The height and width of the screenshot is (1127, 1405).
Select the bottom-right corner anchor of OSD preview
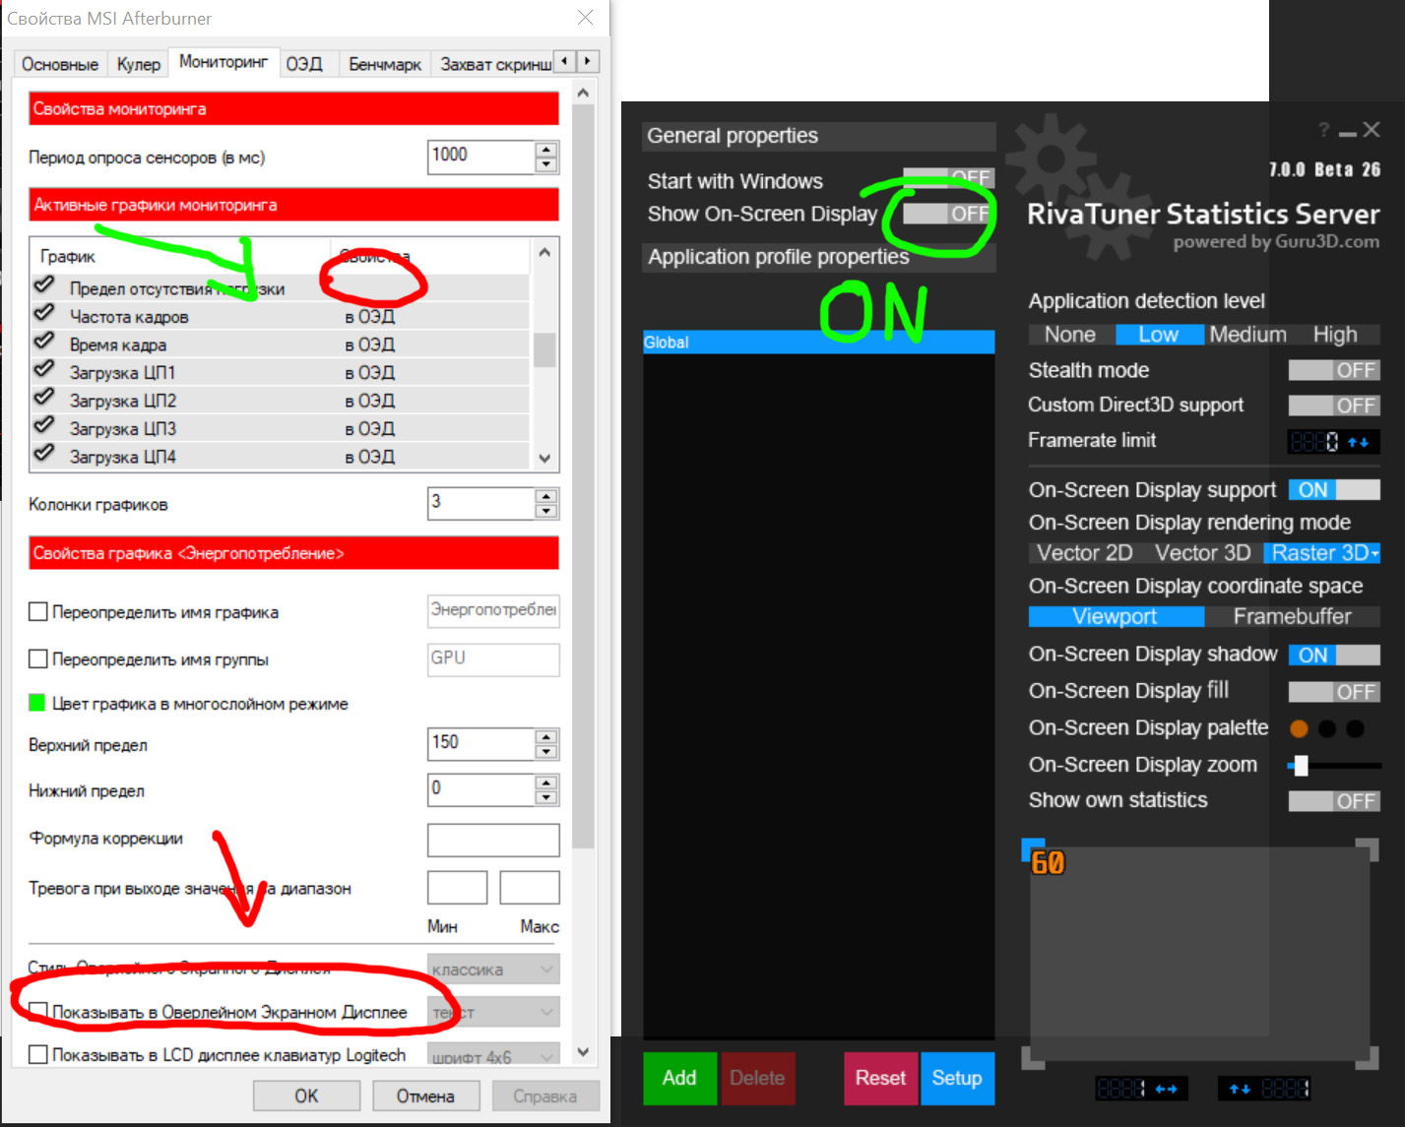(1368, 1058)
